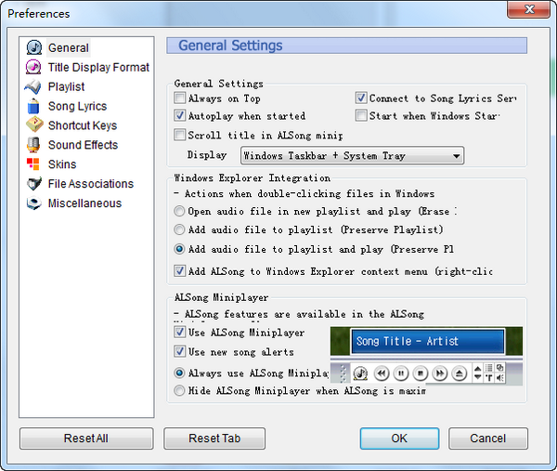
Task: Open File Associations icon
Action: (x=33, y=184)
